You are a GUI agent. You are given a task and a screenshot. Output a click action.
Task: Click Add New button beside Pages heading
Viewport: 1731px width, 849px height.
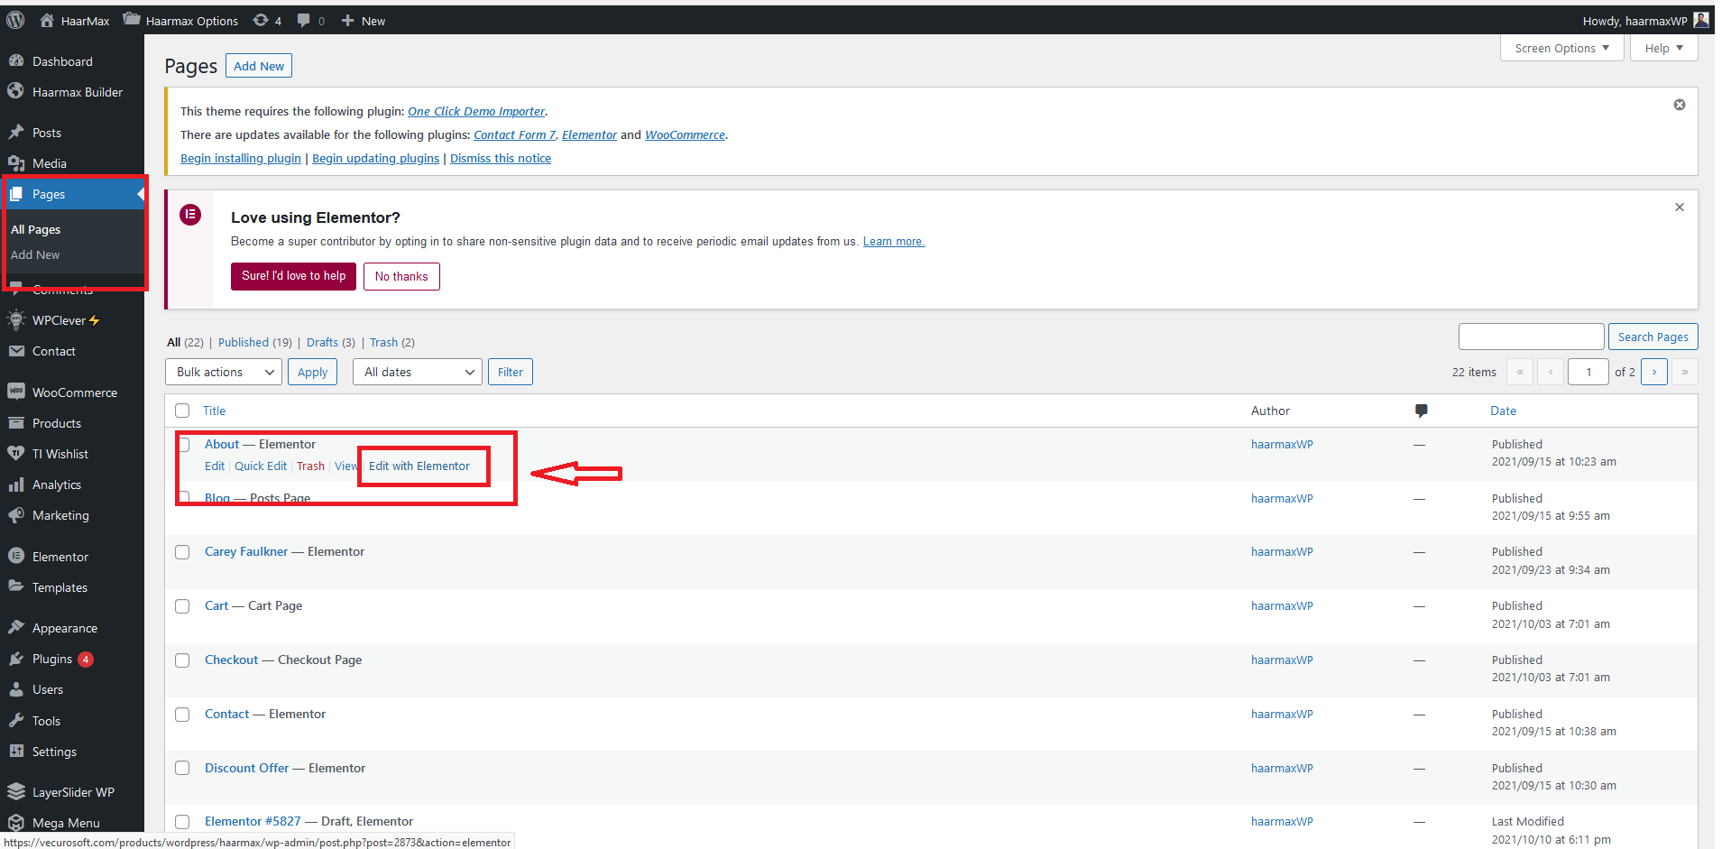pyautogui.click(x=259, y=66)
